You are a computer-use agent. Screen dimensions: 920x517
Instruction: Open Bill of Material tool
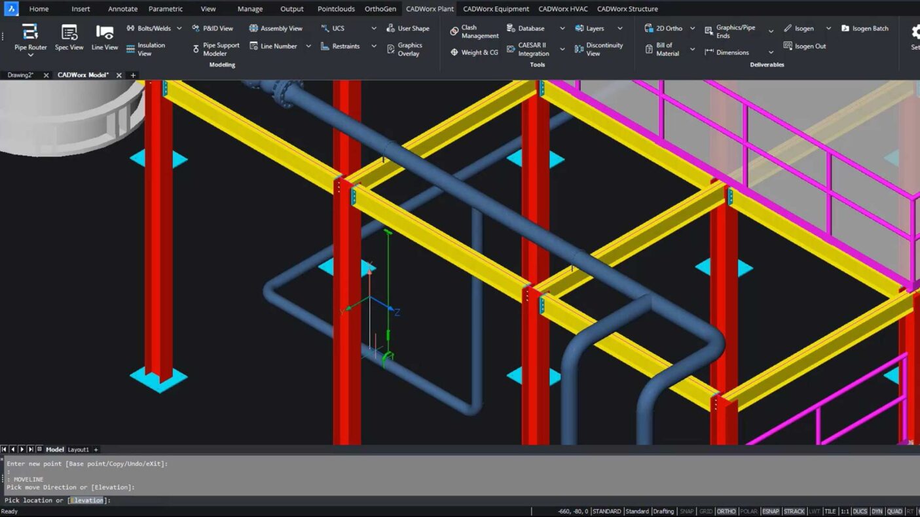pyautogui.click(x=661, y=49)
